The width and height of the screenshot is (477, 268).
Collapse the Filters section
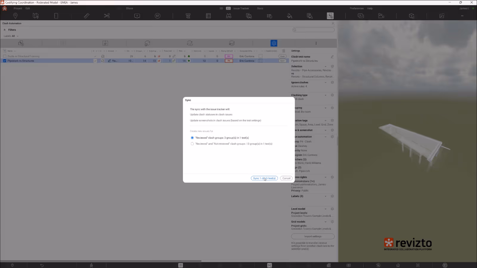point(5,30)
